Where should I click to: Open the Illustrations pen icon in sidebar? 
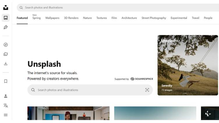5,27
